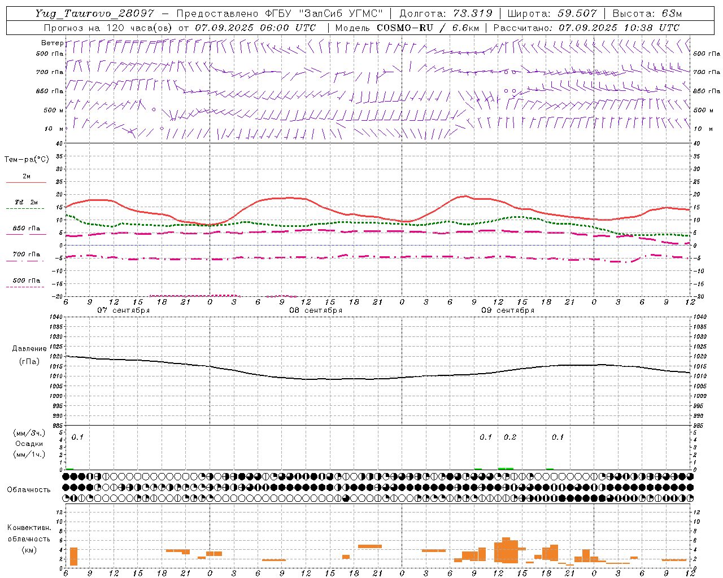Click the '(мм/1ч.)' unit label

(x=29, y=454)
